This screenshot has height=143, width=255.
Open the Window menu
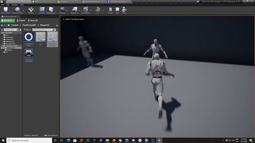(x=15, y=5)
